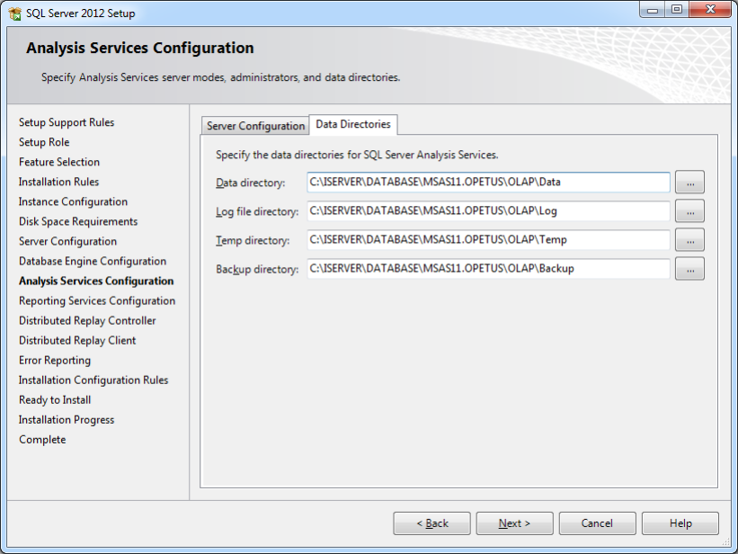
Task: Close the SQL Server 2012 Setup window
Action: tap(710, 9)
